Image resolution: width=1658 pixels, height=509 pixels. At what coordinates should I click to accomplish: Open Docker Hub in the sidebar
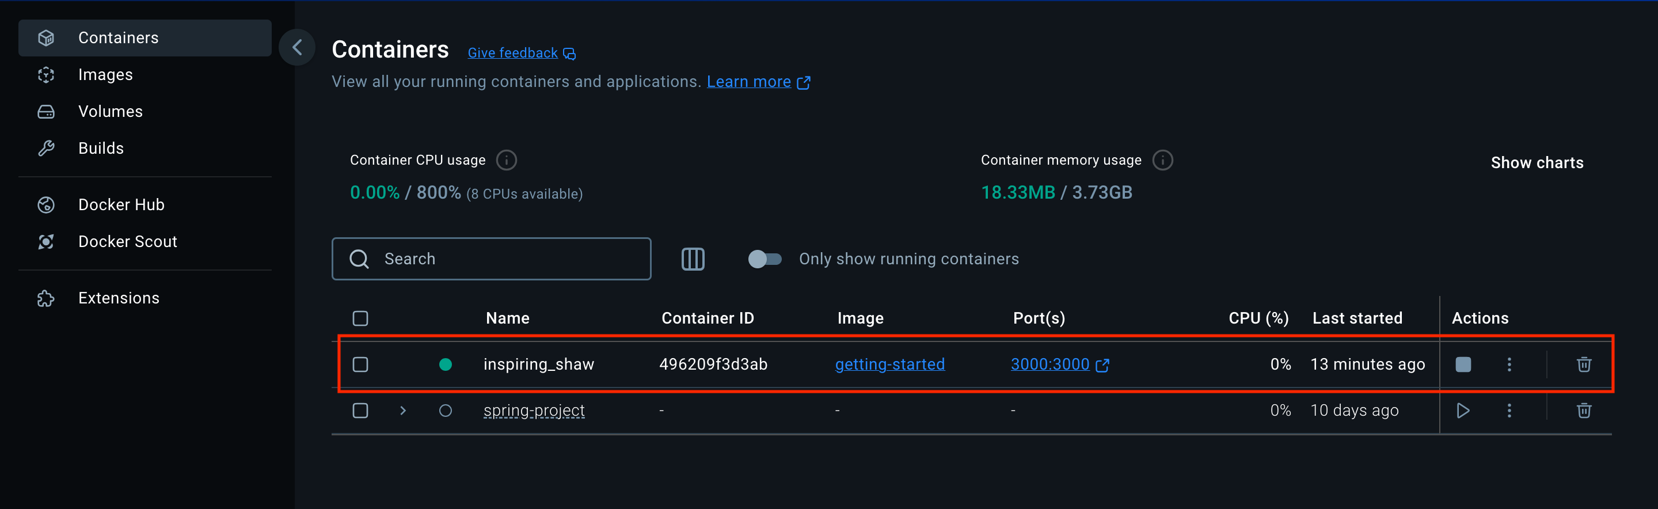(145, 204)
